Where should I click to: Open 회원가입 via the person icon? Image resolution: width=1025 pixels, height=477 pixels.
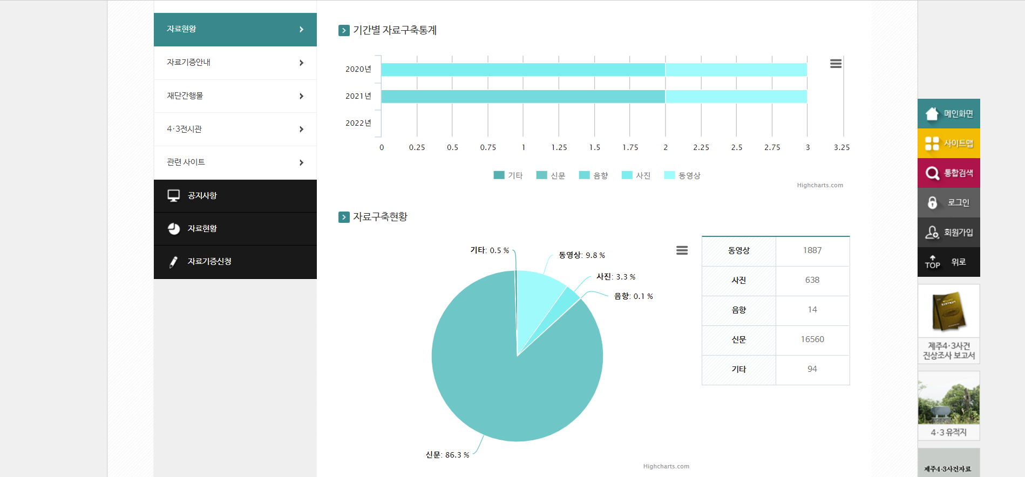pos(932,233)
